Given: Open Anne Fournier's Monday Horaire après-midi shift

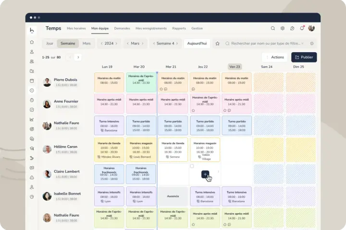Looking at the screenshot, I should click(109, 103).
